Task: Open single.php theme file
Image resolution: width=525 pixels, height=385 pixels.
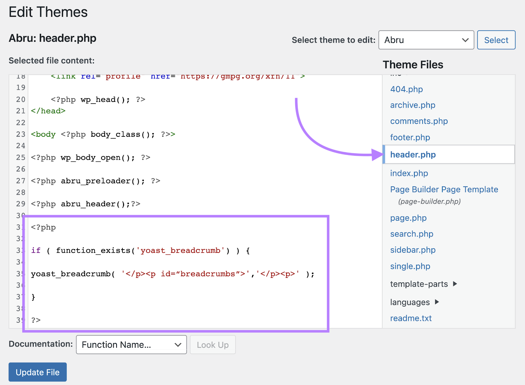Action: 410,266
